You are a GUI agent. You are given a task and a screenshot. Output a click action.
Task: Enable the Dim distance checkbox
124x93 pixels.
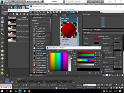(x=104, y=53)
